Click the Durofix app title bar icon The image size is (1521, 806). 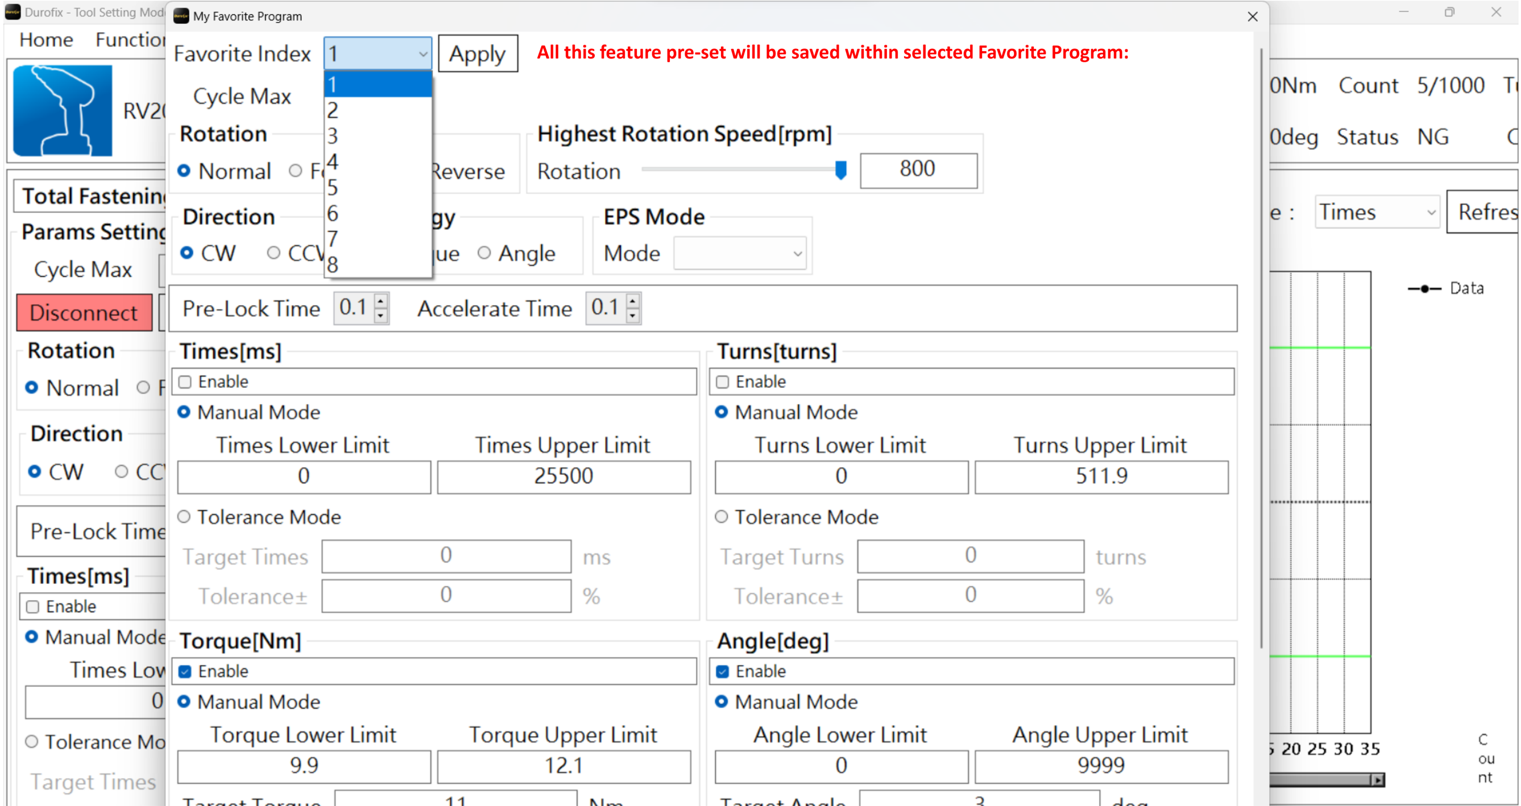(x=13, y=12)
